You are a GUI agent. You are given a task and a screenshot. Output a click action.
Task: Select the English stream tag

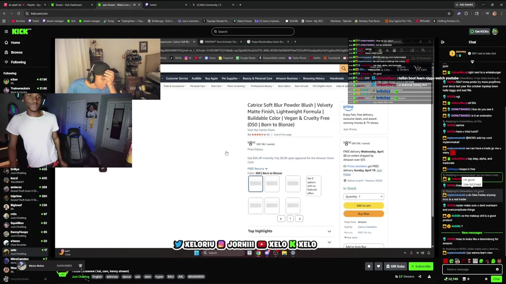[x=97, y=277]
